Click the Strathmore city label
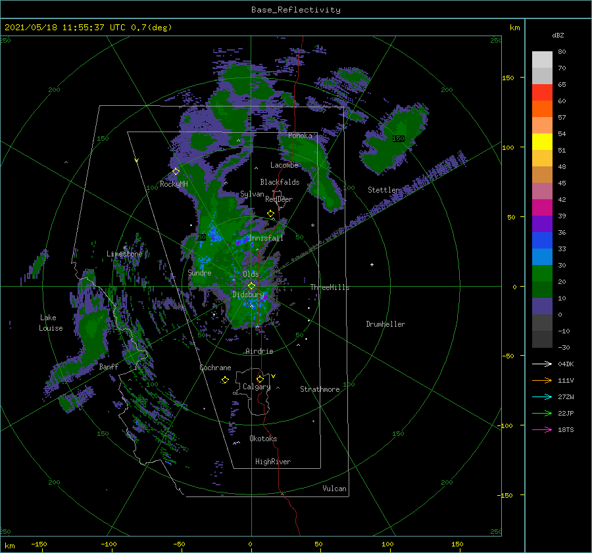 (x=320, y=389)
